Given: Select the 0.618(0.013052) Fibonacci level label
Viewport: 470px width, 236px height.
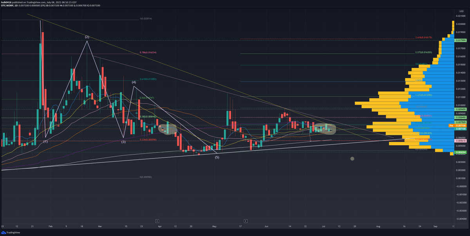Looking at the screenshot, I should click(x=148, y=79).
